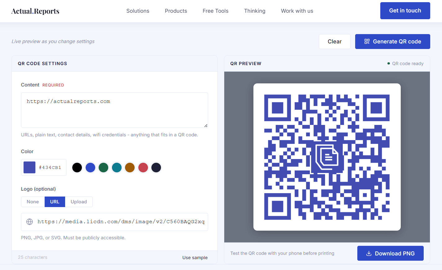Focus the Content text area
Viewport: 442px width, 270px height.
tap(114, 110)
